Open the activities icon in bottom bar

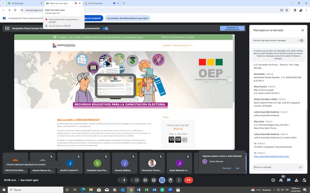(x=296, y=180)
